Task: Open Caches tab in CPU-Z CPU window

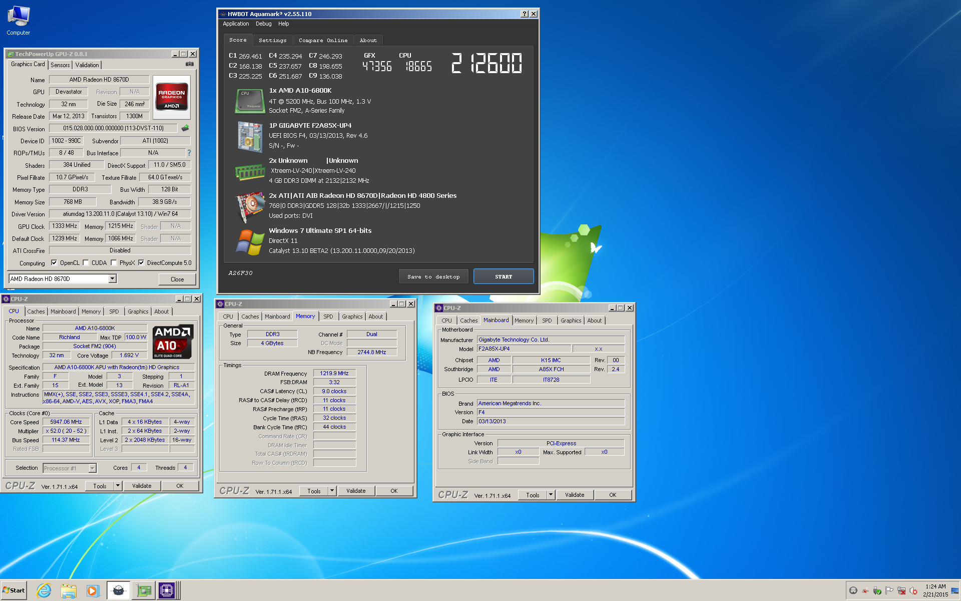Action: pos(36,312)
